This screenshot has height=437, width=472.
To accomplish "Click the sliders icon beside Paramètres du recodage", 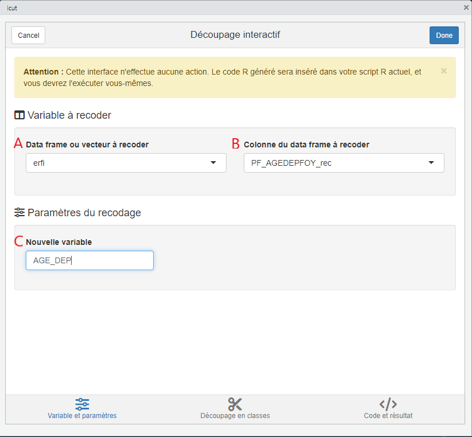I will [x=19, y=213].
